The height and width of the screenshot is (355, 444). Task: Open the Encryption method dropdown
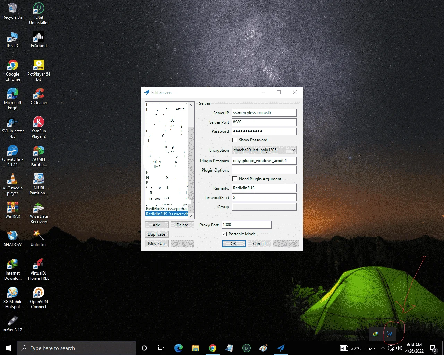pyautogui.click(x=264, y=150)
